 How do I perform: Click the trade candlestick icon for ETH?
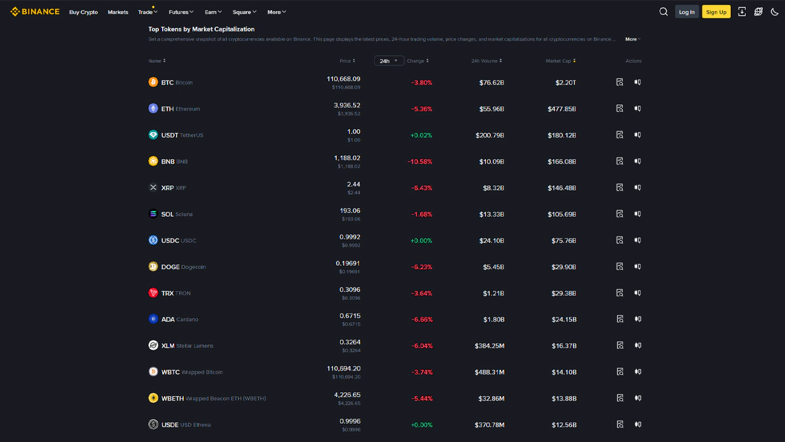637,109
